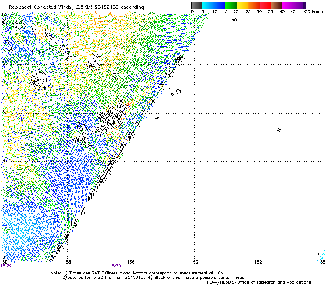The image size is (325, 285).
Task: Click the 'Note: 1) Times are GMT' footnote line
Action: pos(137,273)
